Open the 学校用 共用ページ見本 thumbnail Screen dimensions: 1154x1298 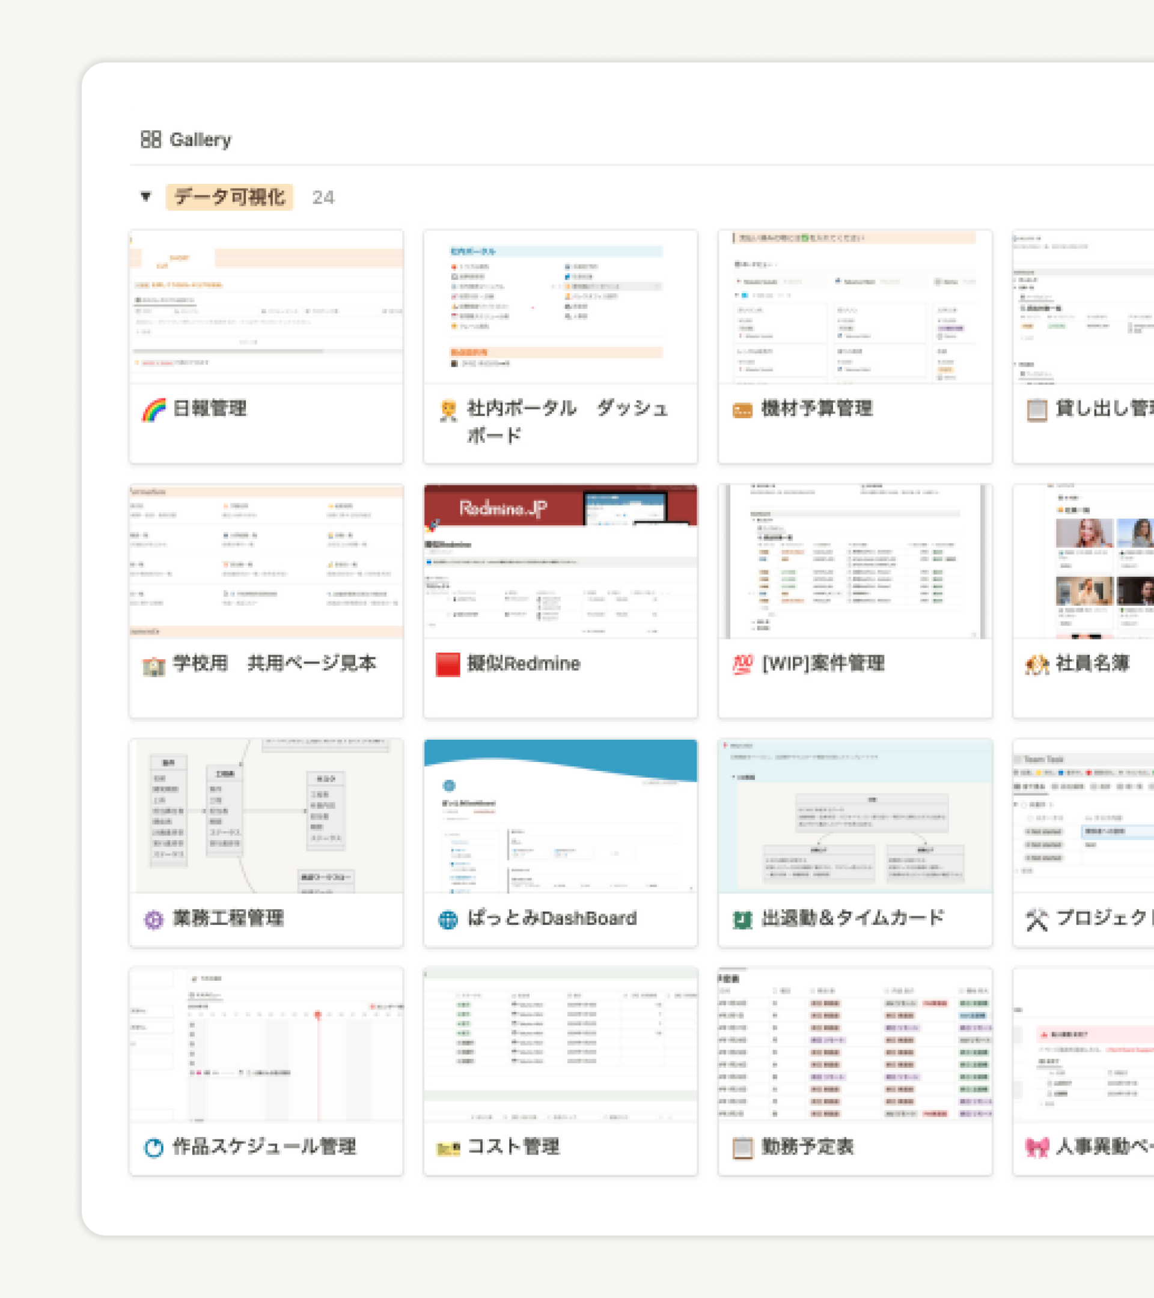pos(266,561)
